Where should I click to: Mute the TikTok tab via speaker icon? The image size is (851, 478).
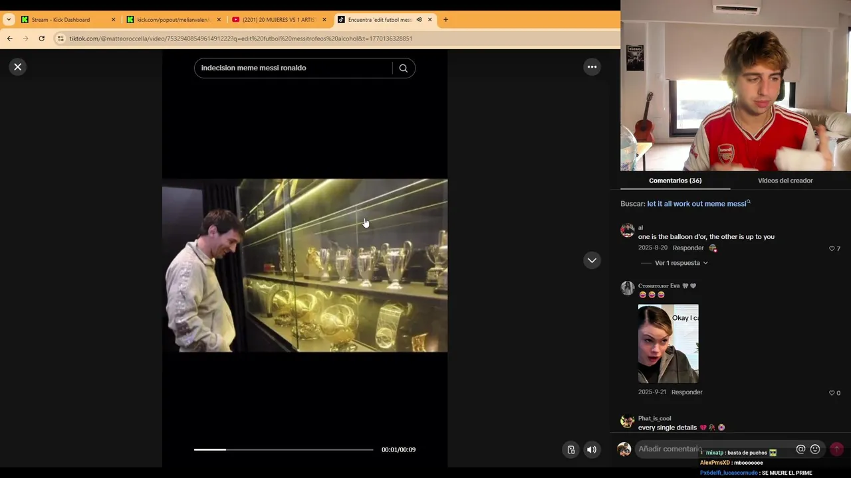click(419, 20)
